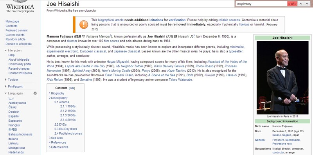Switch to Esperanto language version
This screenshot has width=313, height=155.
coord(15,121)
